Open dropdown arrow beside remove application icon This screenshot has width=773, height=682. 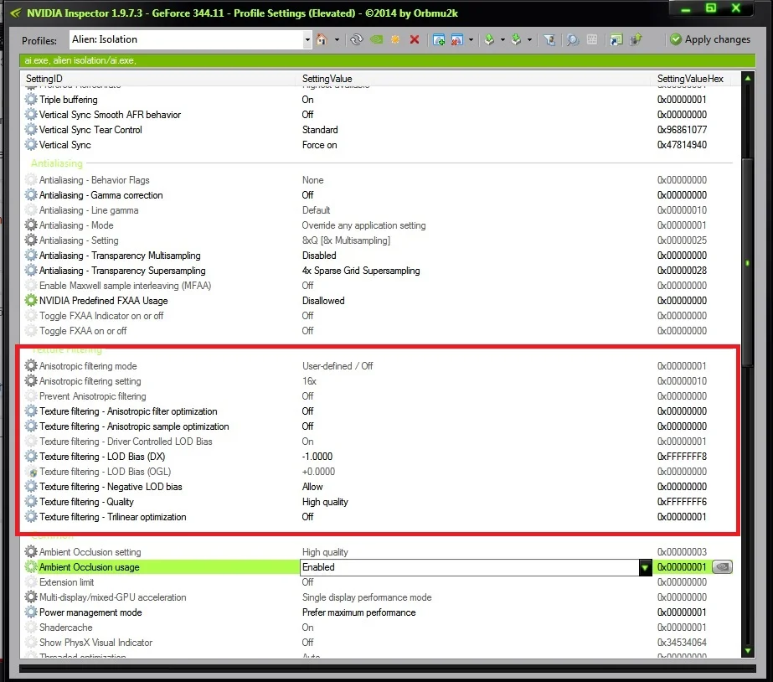tap(471, 39)
